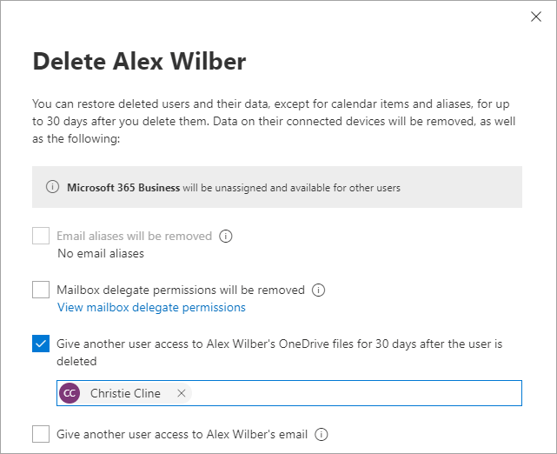Image resolution: width=557 pixels, height=454 pixels.
Task: Click the purple CC avatar icon
Action: (x=70, y=393)
